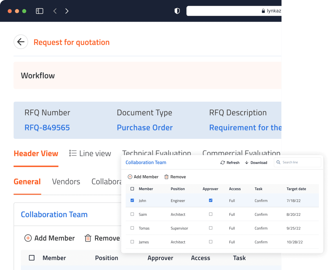The height and width of the screenshot is (270, 330).
Task: Click Add Member in background panel
Action: tap(50, 238)
